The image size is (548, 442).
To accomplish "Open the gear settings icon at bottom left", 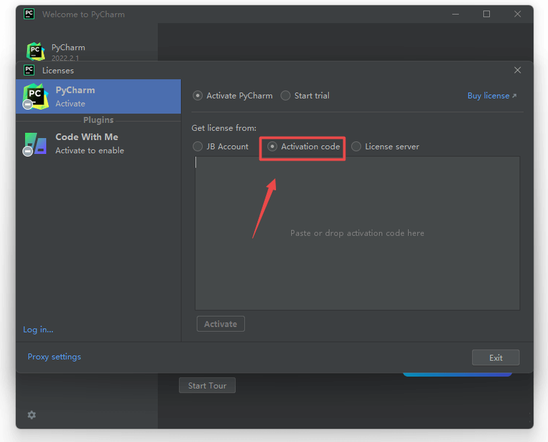I will pyautogui.click(x=32, y=415).
